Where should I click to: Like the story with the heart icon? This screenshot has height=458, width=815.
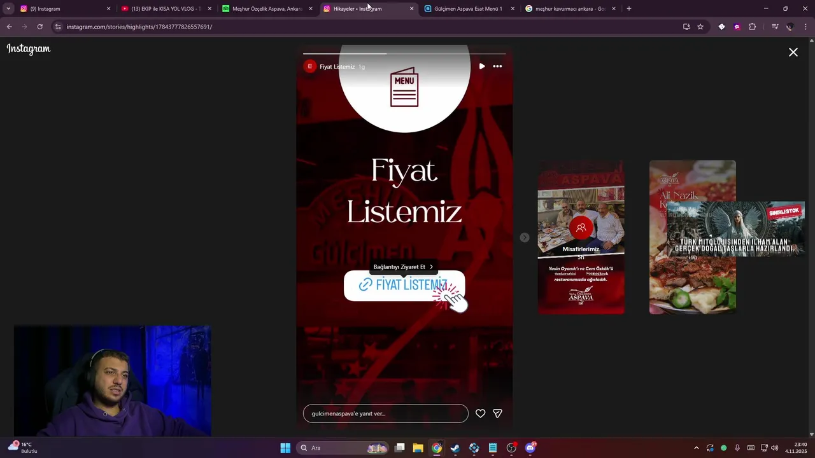[x=481, y=413]
